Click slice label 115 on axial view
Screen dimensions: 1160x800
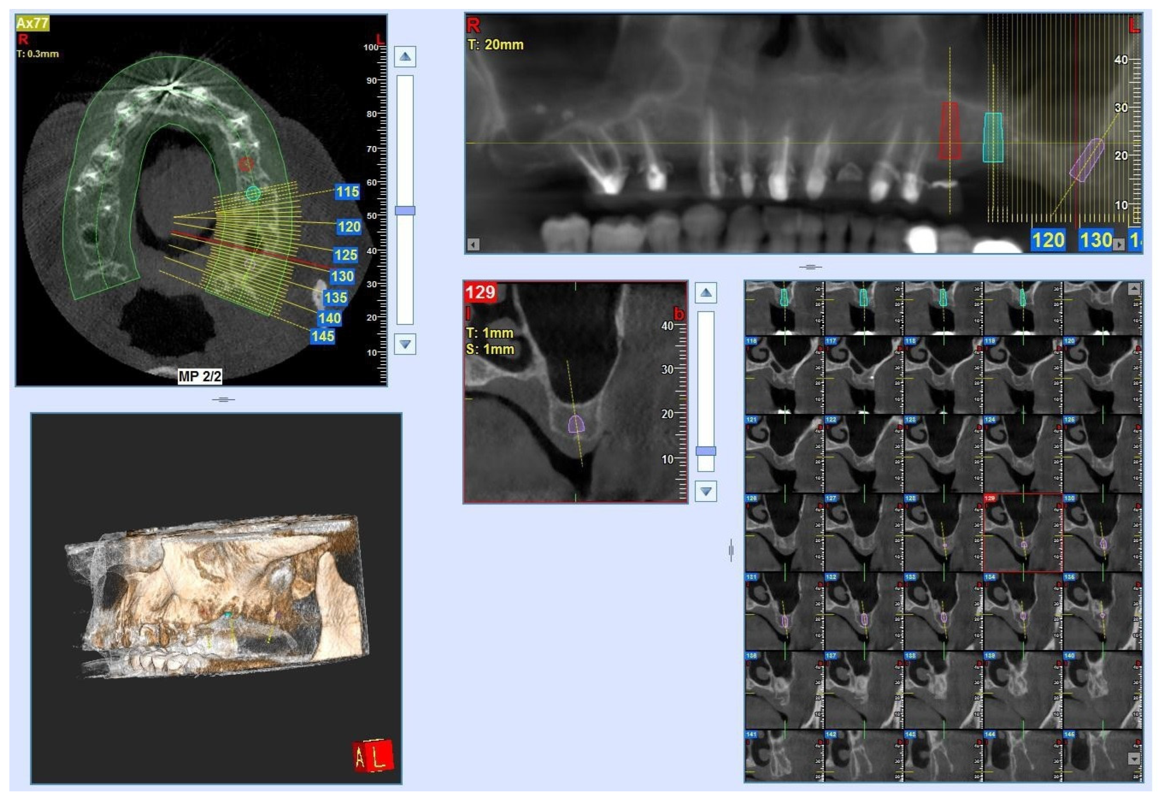click(x=347, y=192)
